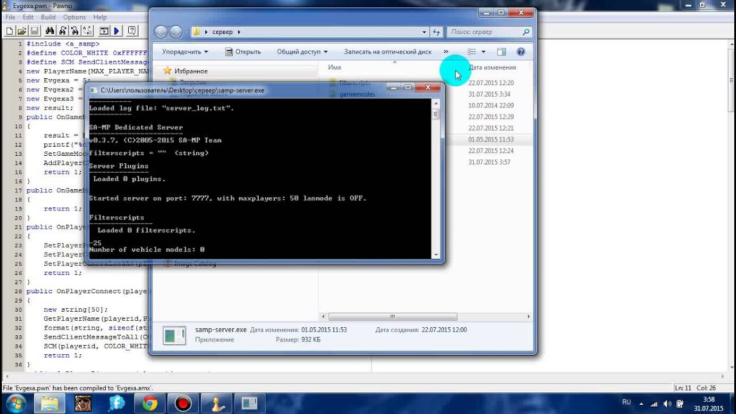
Task: Click the 'сервер' breadcrumb in the address bar
Action: 223,32
